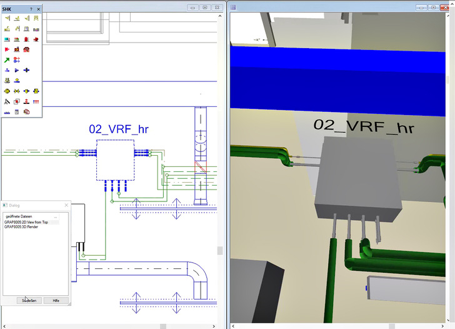Restore the 3D render window size

click(x=434, y=8)
